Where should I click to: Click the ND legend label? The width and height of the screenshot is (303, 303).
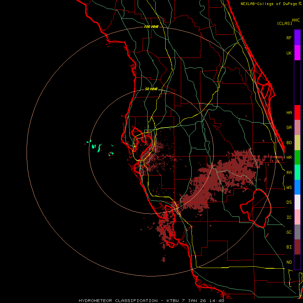(x=289, y=262)
